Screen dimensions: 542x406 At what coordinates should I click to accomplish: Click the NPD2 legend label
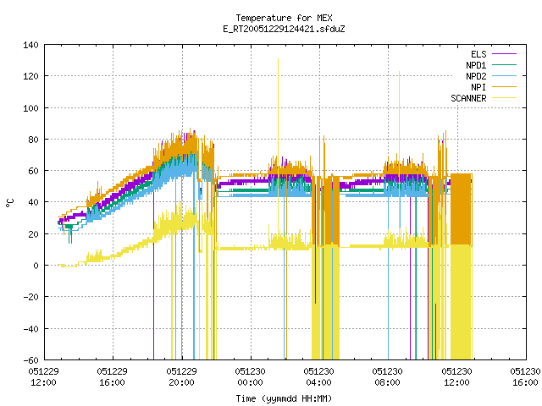click(476, 76)
